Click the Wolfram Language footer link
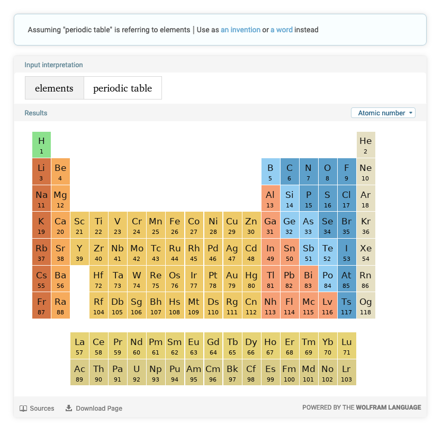Image resolution: width=433 pixels, height=426 pixels. [389, 407]
